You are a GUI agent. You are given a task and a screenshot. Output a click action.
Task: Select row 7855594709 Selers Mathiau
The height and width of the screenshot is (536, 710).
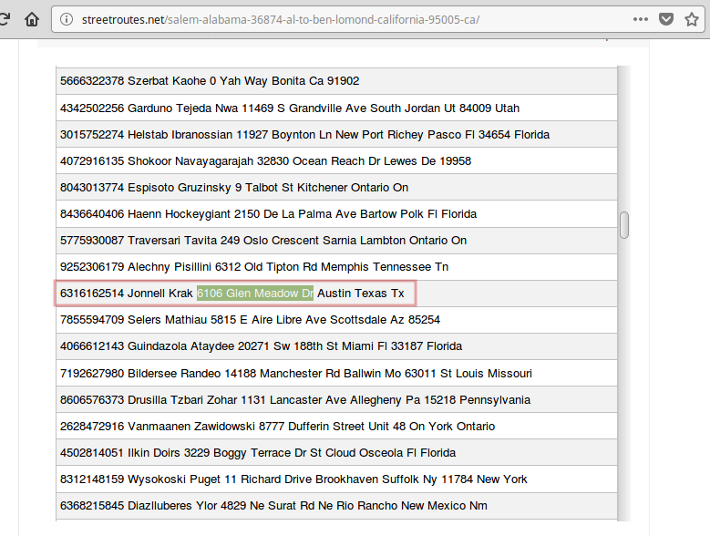coord(336,320)
